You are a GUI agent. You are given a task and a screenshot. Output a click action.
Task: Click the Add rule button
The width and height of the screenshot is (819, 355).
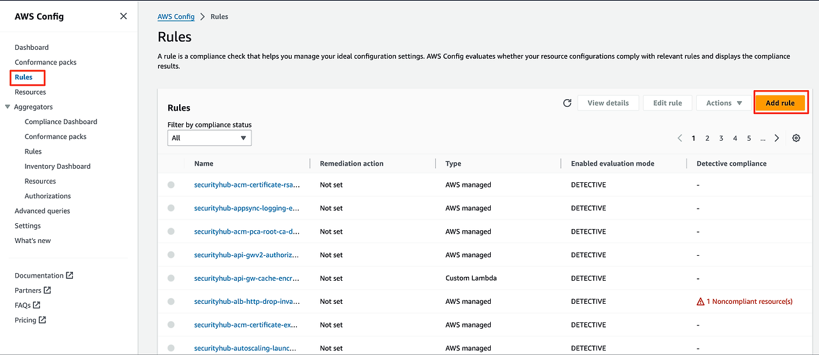tap(780, 103)
